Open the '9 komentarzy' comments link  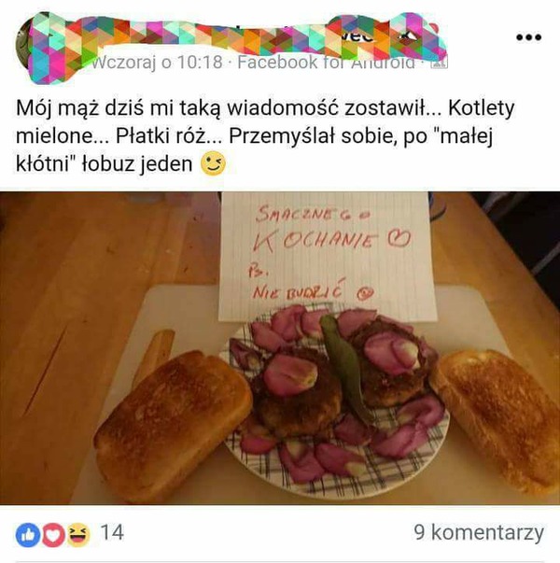[x=479, y=532]
